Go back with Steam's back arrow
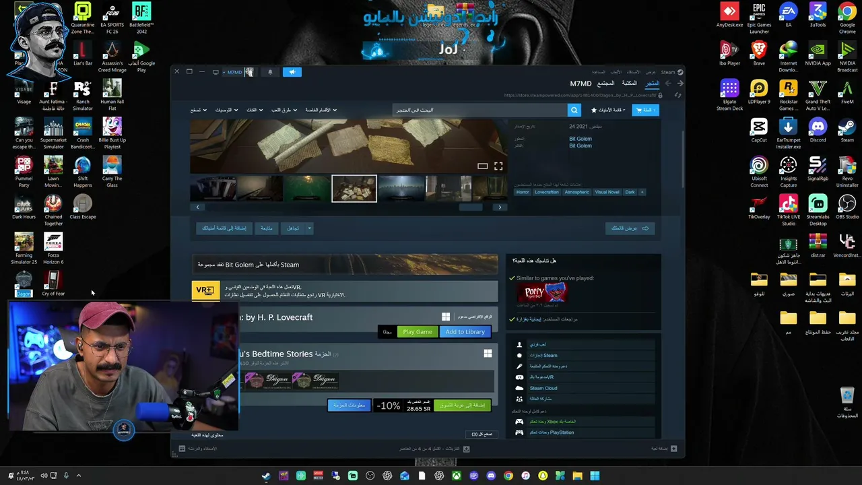The height and width of the screenshot is (485, 862). (x=679, y=84)
